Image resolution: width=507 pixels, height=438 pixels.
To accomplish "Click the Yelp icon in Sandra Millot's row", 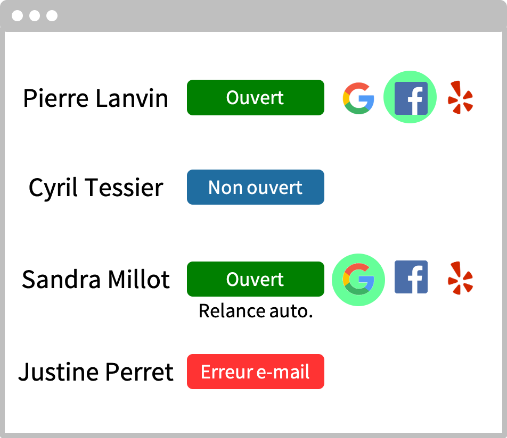I will [461, 278].
